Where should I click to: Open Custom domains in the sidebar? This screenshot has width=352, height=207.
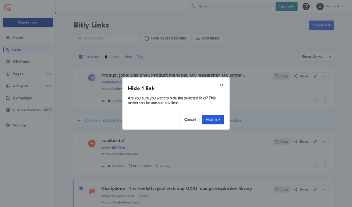click(28, 110)
